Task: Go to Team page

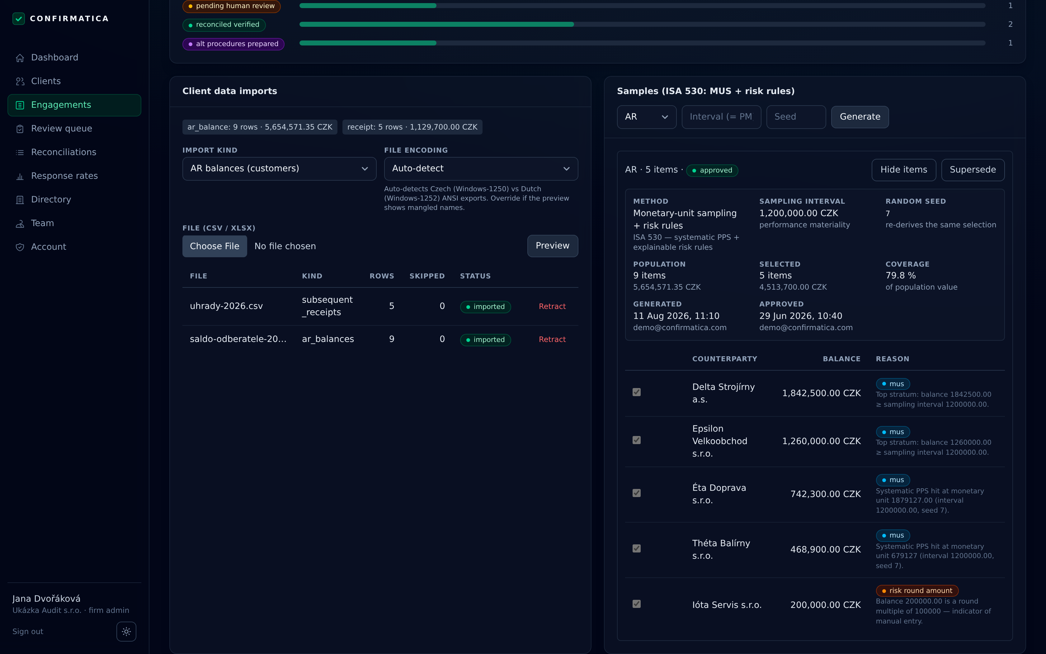Action: 74,223
